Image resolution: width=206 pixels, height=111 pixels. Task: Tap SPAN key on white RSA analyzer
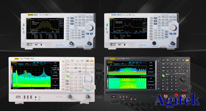click(x=68, y=68)
